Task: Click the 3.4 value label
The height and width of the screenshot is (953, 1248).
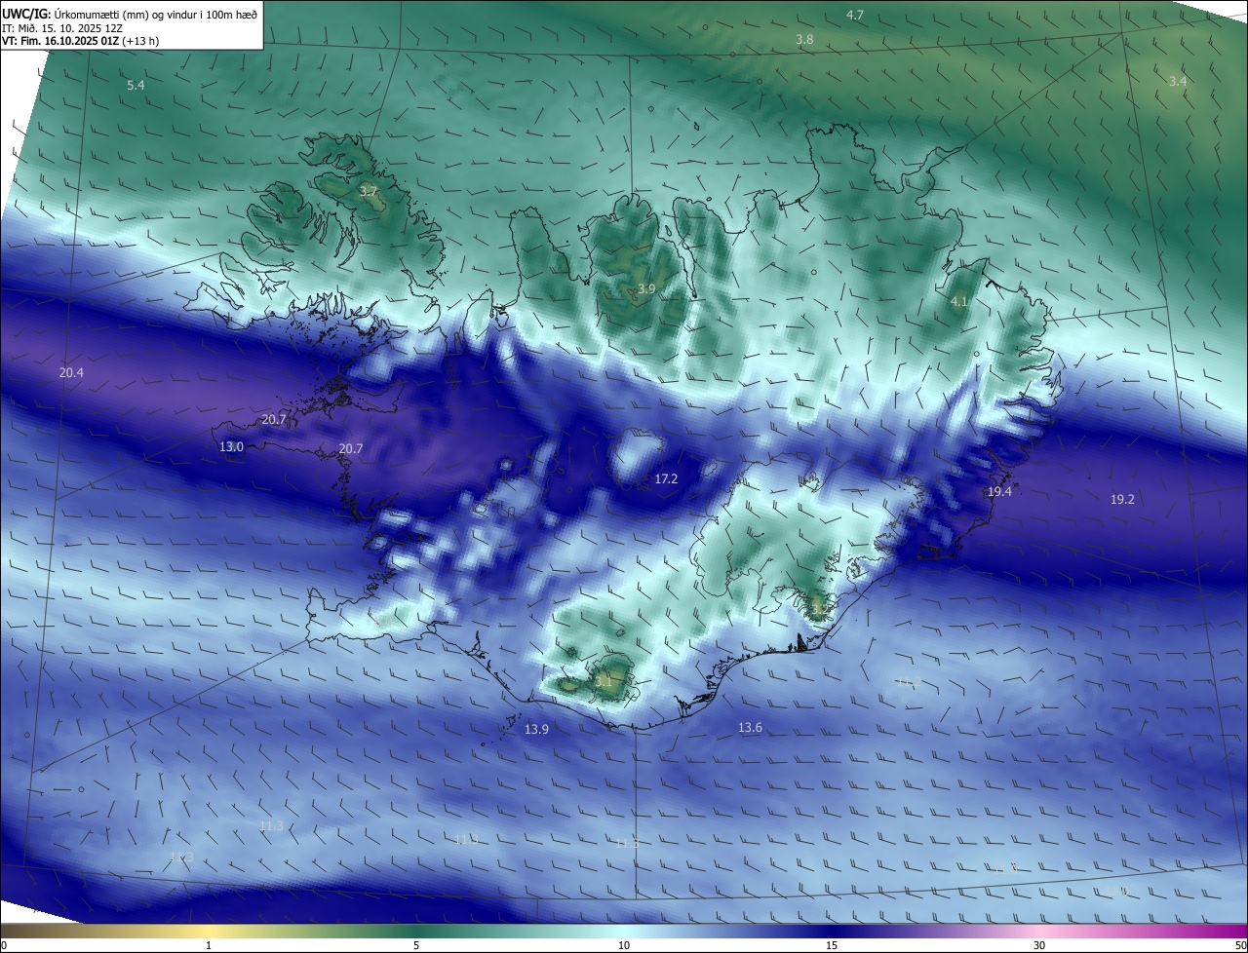Action: click(x=1178, y=81)
